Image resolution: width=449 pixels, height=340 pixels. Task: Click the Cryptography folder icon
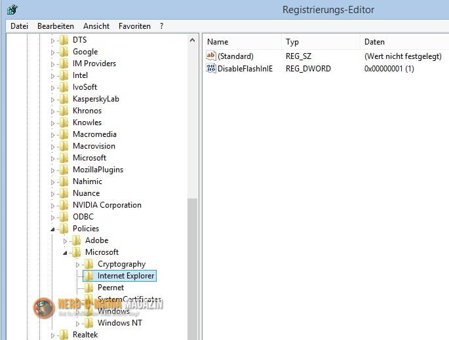[89, 263]
